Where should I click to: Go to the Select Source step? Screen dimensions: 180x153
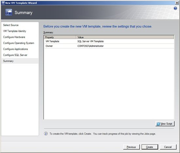click(x=11, y=25)
